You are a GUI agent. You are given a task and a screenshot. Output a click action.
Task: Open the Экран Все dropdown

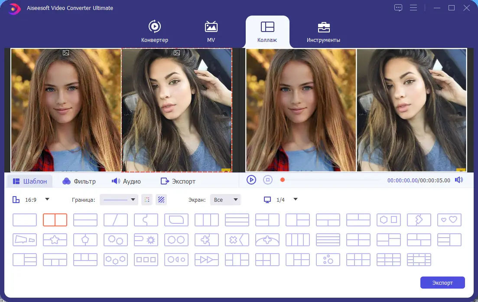coord(225,200)
